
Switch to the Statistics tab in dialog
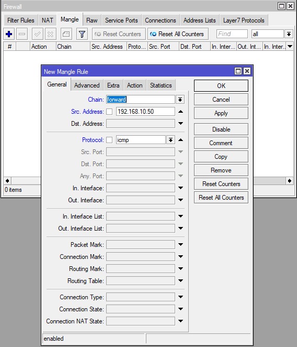pos(161,85)
